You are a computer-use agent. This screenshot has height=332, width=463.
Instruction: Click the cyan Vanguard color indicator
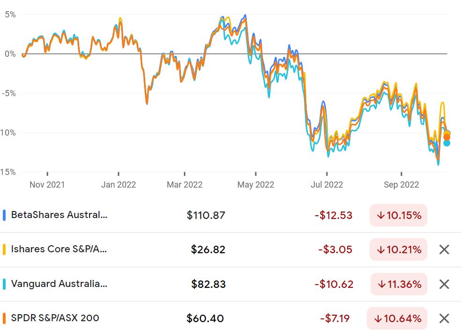pyautogui.click(x=4, y=284)
